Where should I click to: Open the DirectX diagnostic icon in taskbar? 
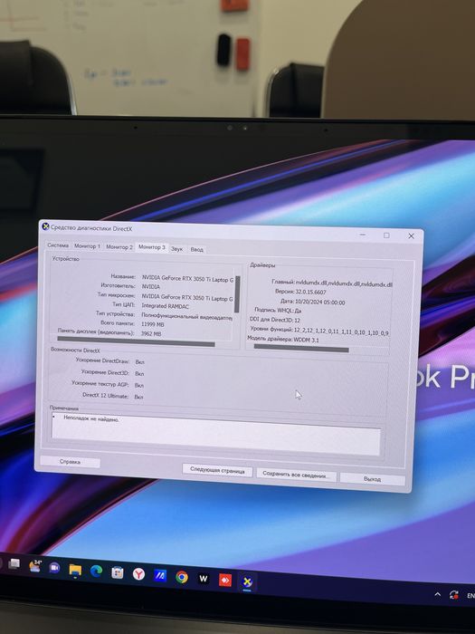tap(247, 581)
